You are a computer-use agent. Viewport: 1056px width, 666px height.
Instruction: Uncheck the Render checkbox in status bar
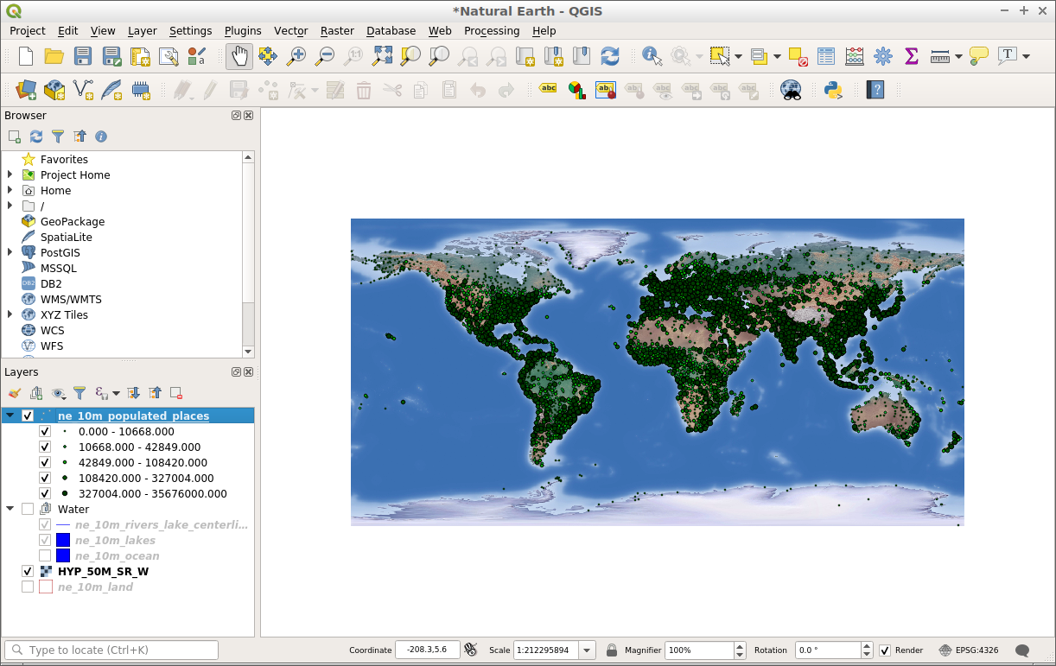point(885,650)
